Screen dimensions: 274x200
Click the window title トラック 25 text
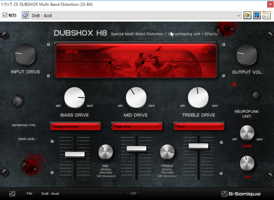click(x=47, y=4)
